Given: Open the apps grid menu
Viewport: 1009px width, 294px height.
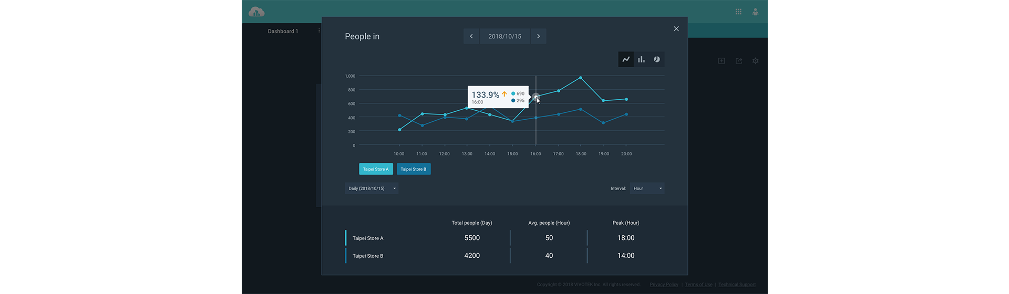Looking at the screenshot, I should pos(738,12).
